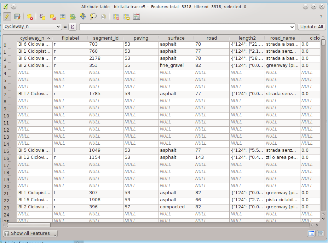Screen dimensions: 328x243
Task: Click surface cell fine_gravel
Action: coord(176,65)
